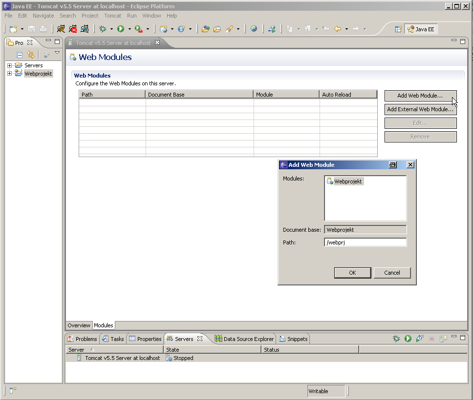Viewport: 473px width, 400px height.
Task: Click the New wizard toolbar icon
Action: point(13,29)
